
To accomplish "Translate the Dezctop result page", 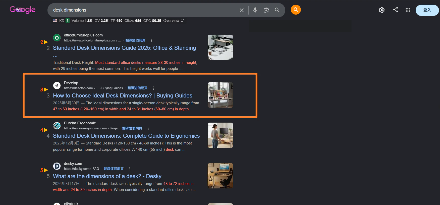I will pos(137,88).
